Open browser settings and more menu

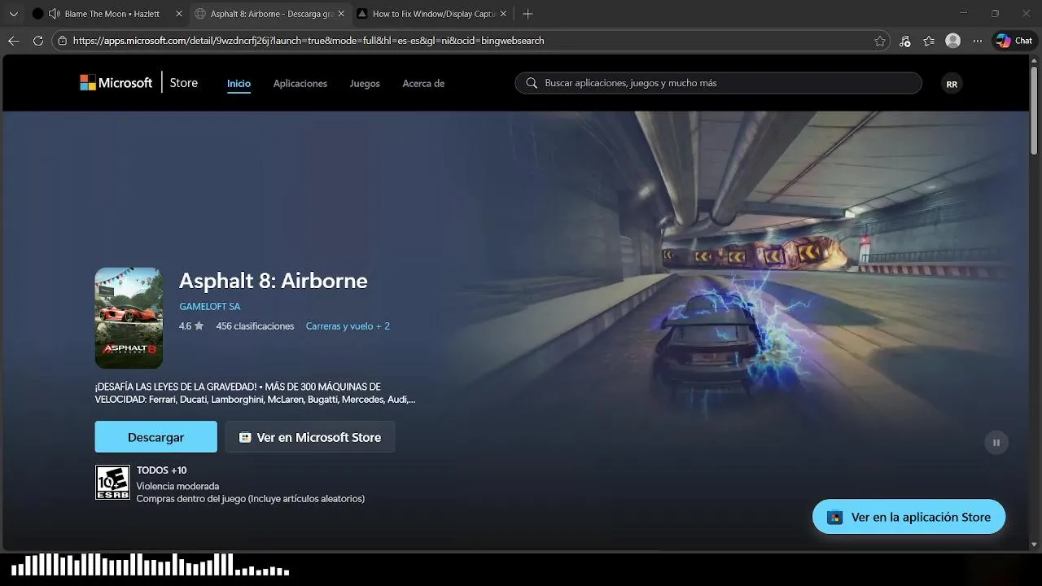(977, 41)
